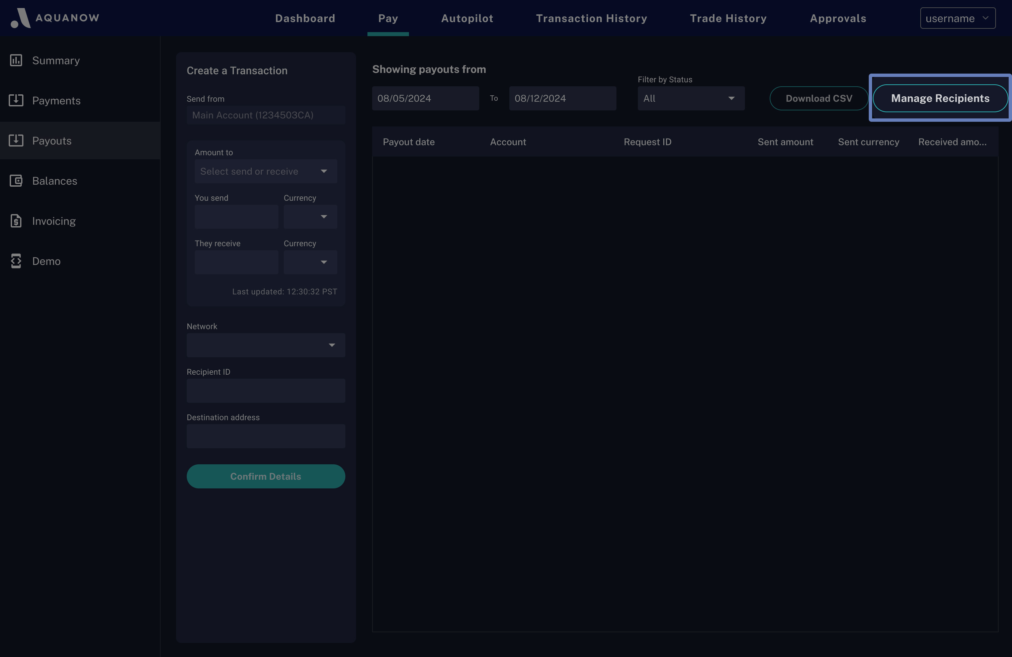Click the Balances wallet icon
The image size is (1012, 657).
pyautogui.click(x=16, y=181)
